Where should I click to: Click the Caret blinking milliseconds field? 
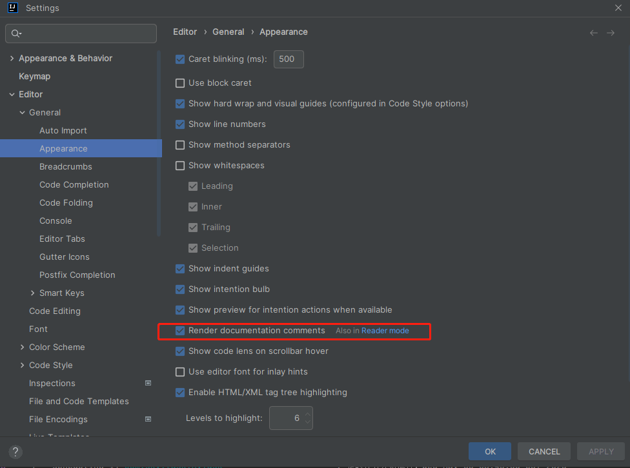pyautogui.click(x=288, y=59)
